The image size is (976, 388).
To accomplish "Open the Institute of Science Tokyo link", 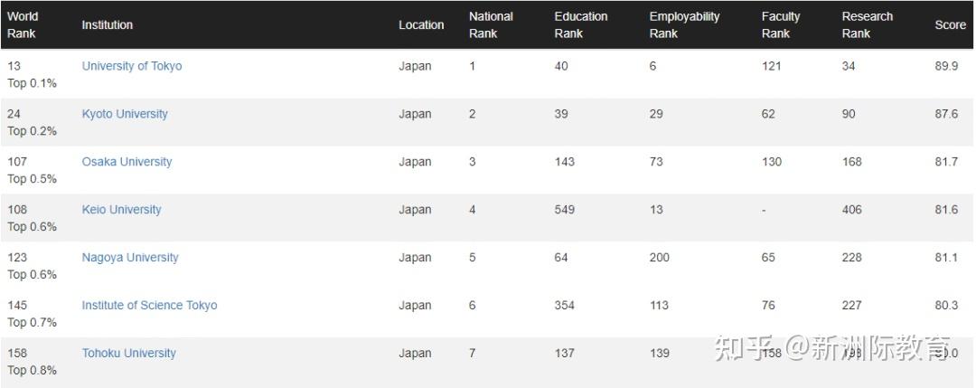I will pyautogui.click(x=149, y=306).
